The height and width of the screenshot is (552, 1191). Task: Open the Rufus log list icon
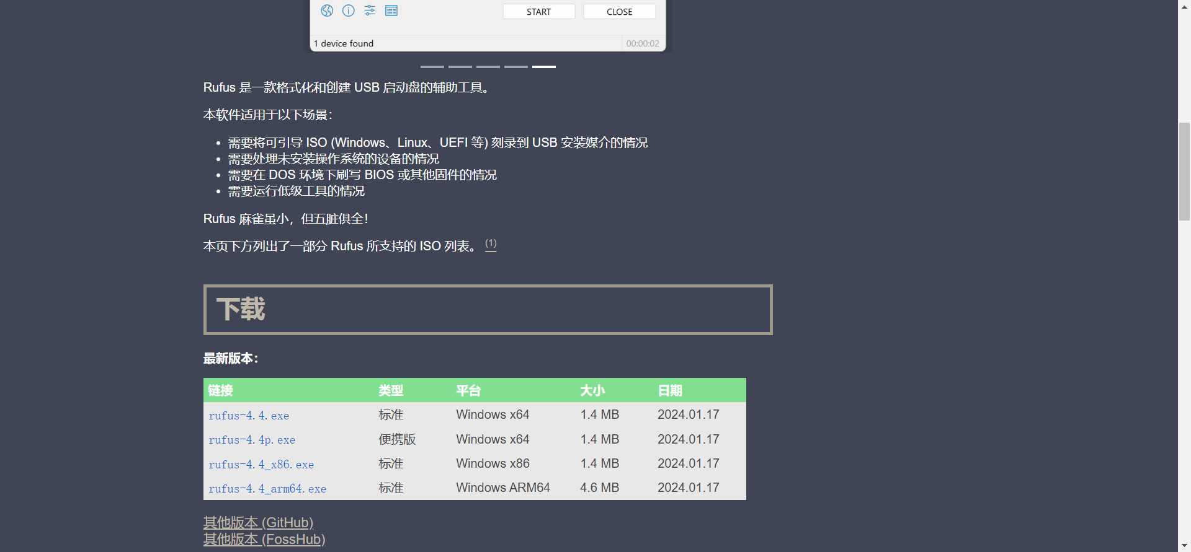pyautogui.click(x=391, y=11)
